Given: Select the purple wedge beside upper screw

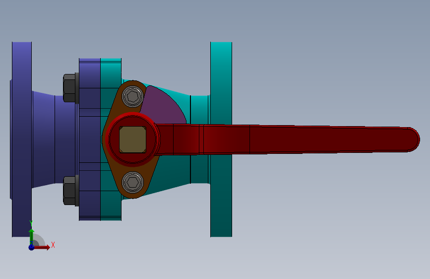Looking at the screenshot, I should pos(165,107).
